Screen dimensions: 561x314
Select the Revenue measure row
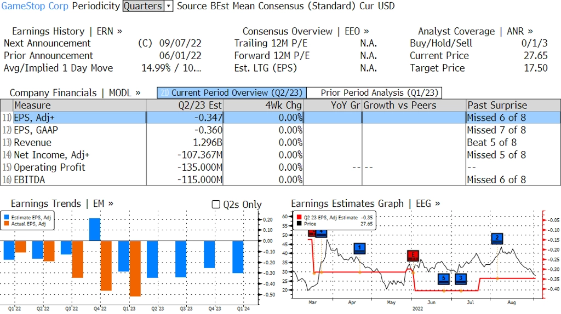point(280,143)
